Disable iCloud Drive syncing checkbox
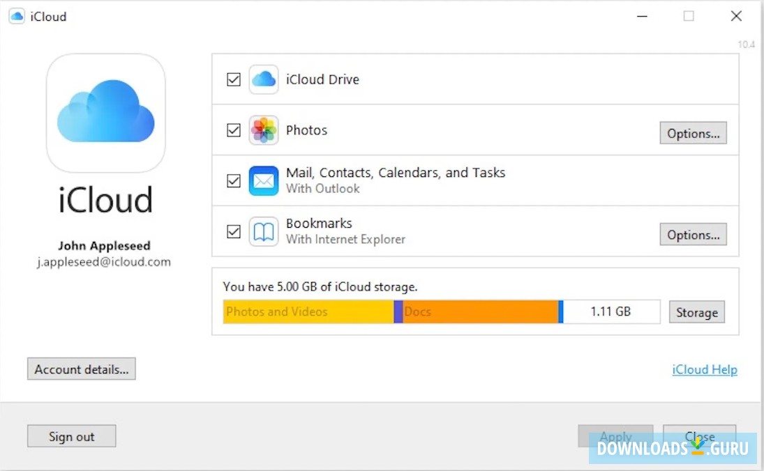This screenshot has height=471, width=764. (233, 79)
